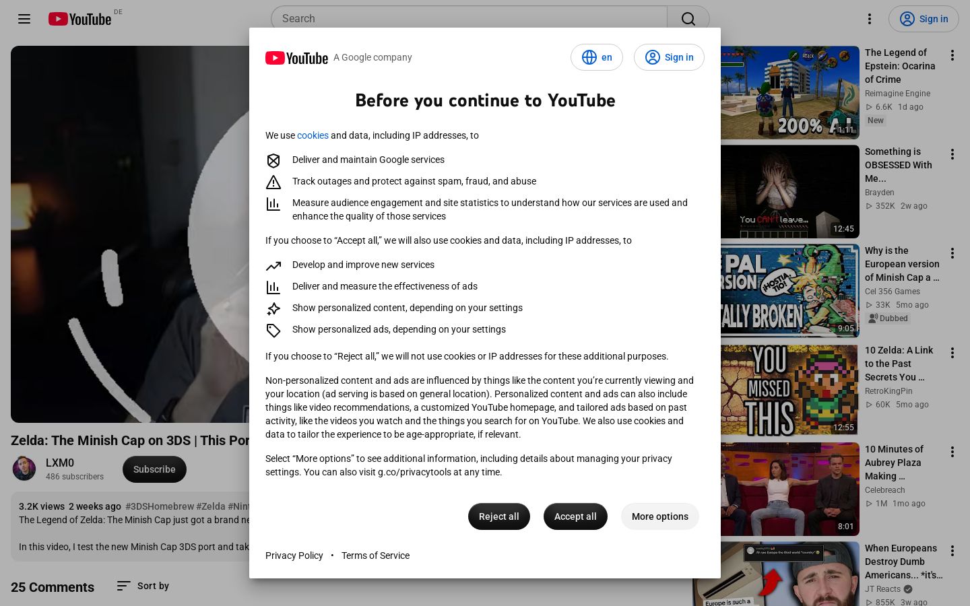Focus the Search input field

tap(469, 19)
